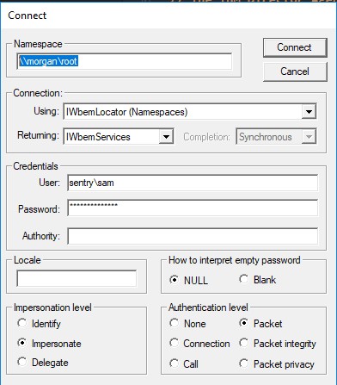The image size is (337, 385).
Task: Click the Returning label text
Action: click(38, 135)
